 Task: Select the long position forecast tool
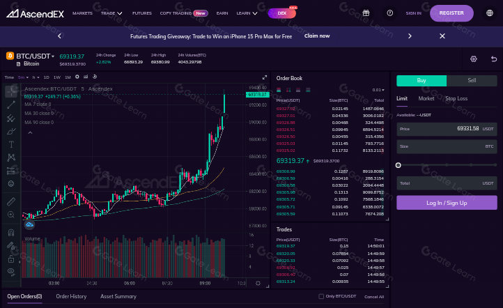11,171
